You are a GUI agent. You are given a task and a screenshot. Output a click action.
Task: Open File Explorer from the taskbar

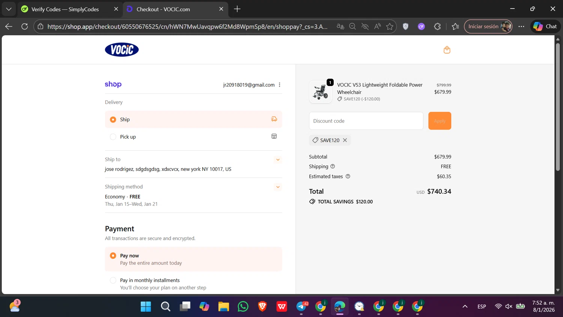[224, 306]
